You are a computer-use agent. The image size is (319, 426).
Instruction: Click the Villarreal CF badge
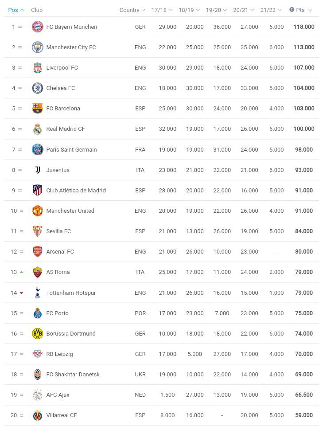click(x=38, y=415)
